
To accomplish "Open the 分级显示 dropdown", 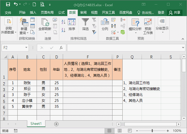I will click(x=162, y=25).
